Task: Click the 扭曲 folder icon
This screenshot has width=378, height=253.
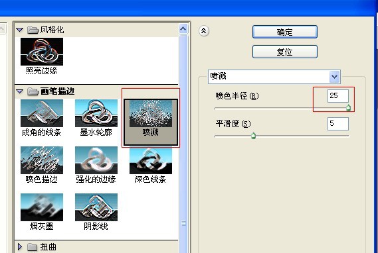Action: 33,247
